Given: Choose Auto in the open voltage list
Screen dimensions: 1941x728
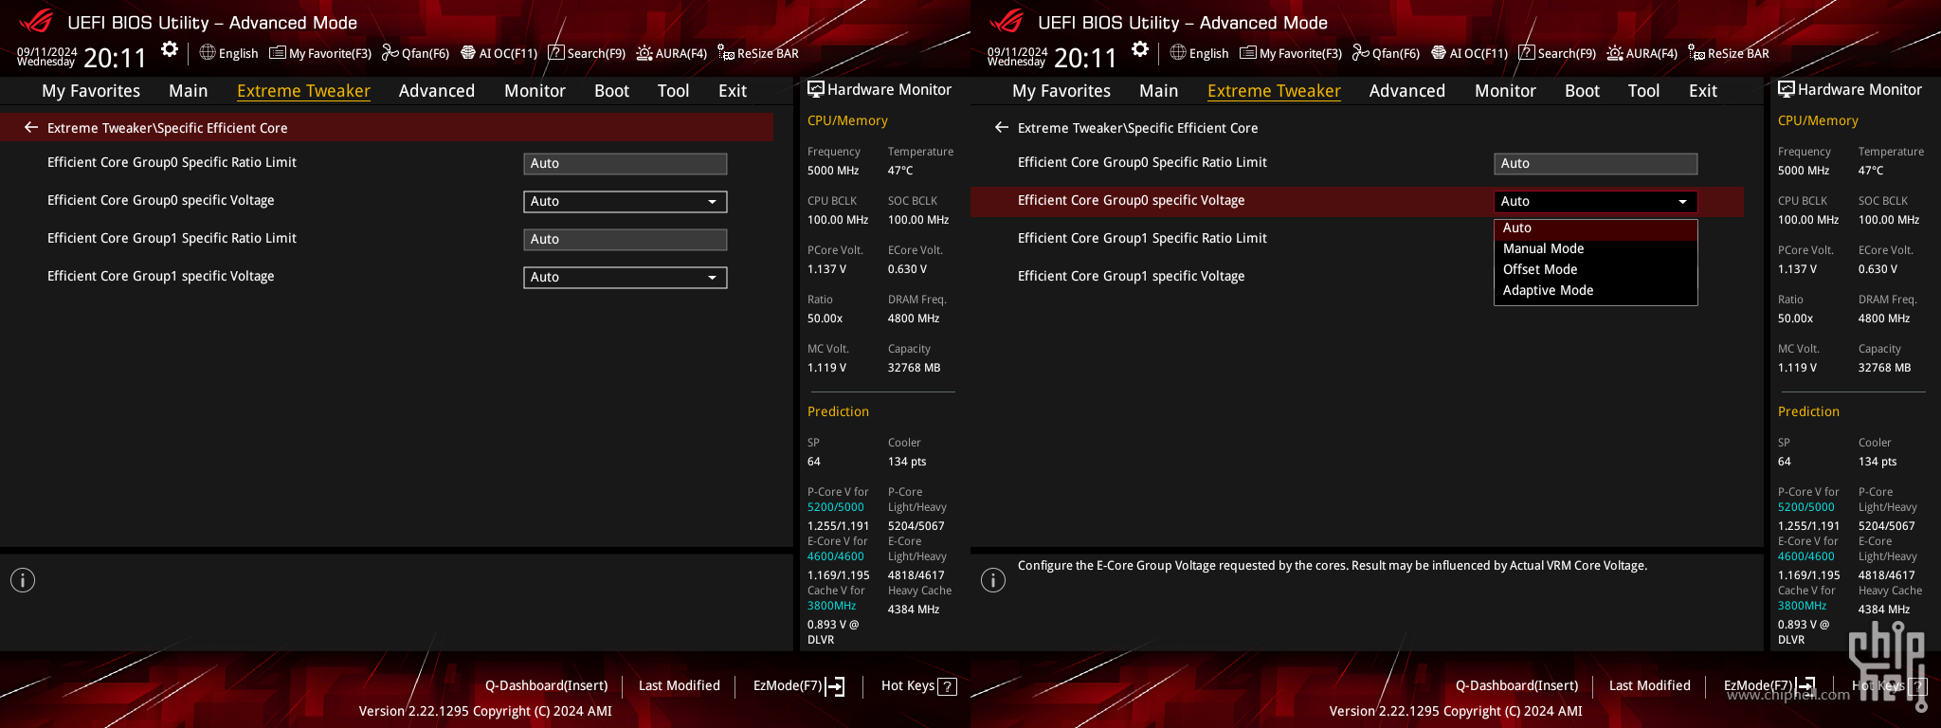Looking at the screenshot, I should click(1596, 228).
